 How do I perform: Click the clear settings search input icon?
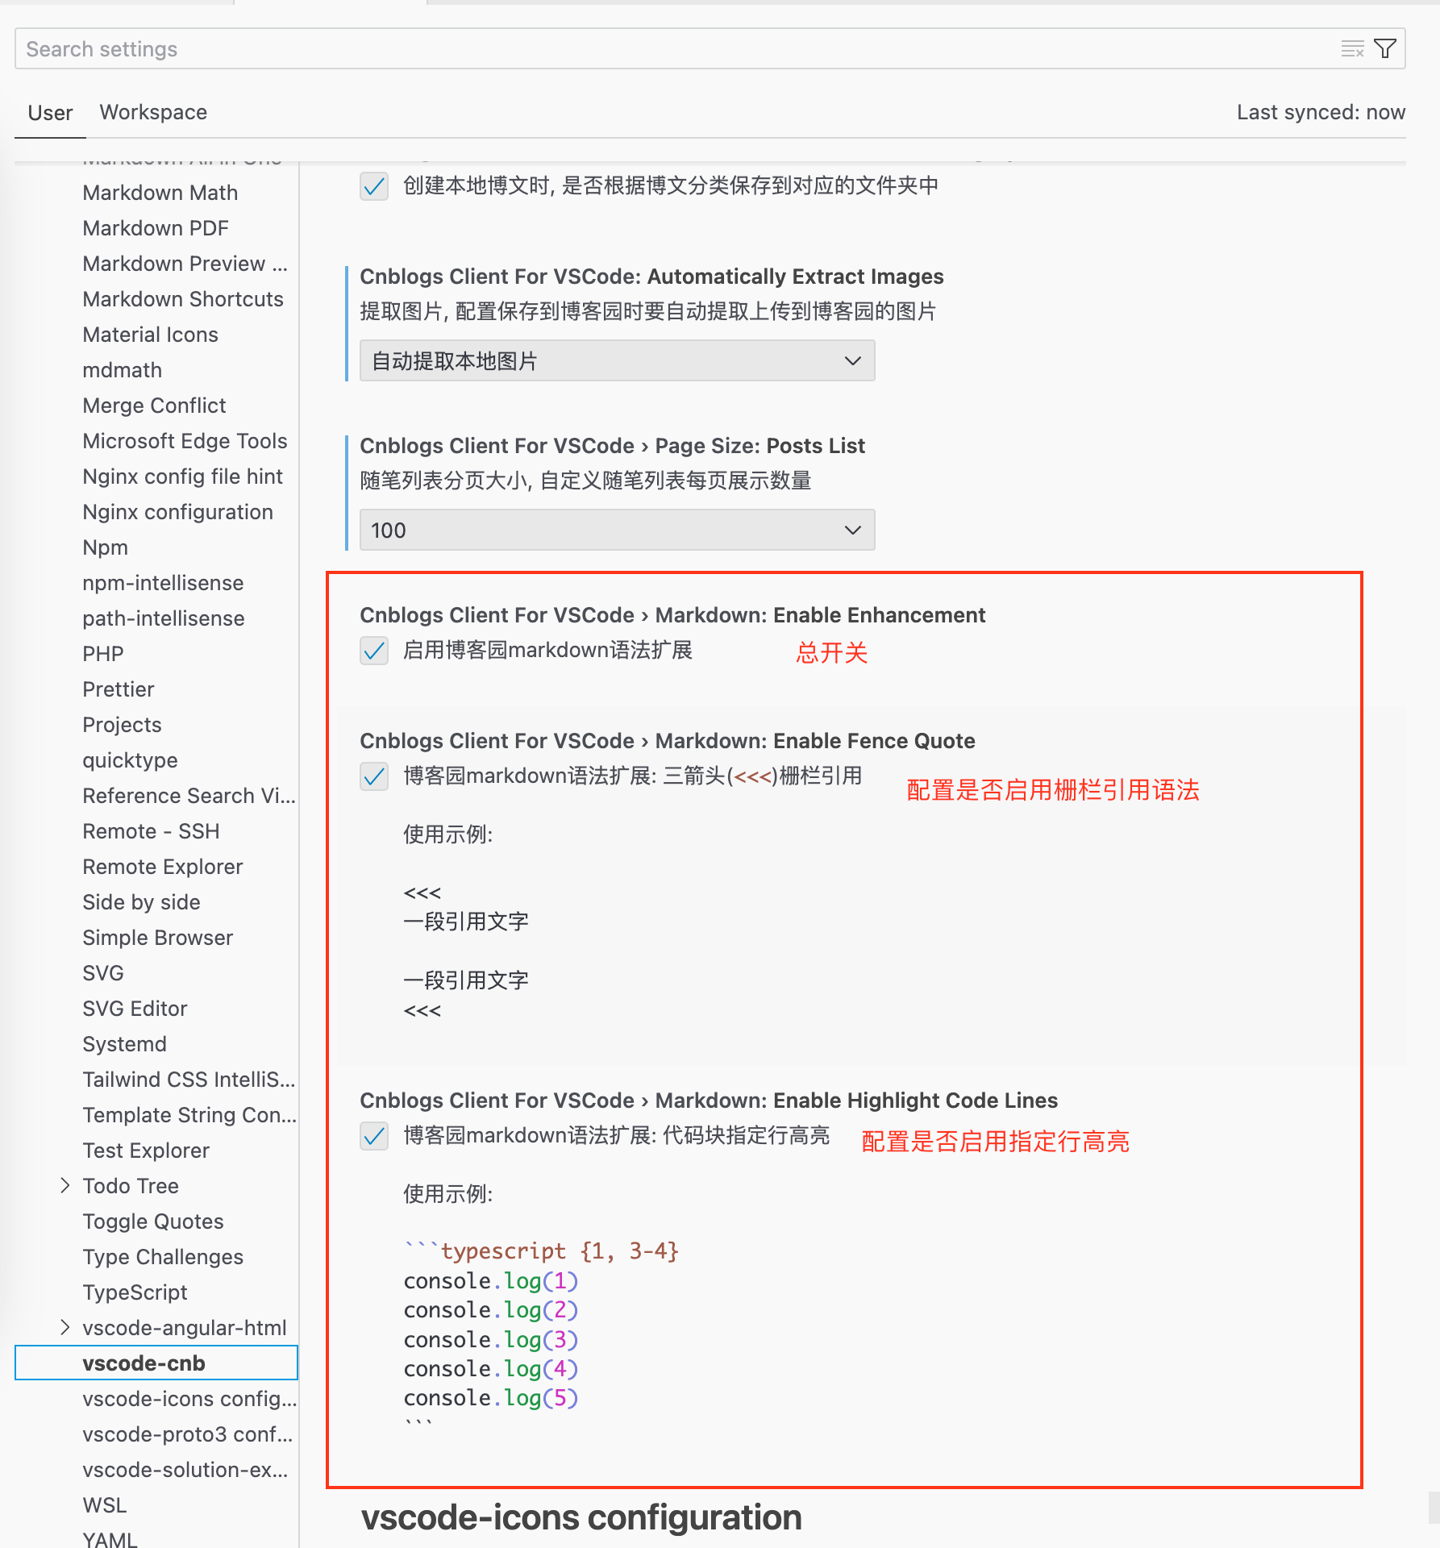[1352, 49]
